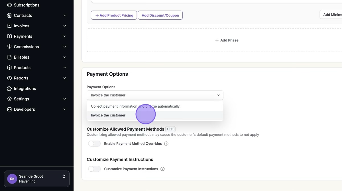This screenshot has width=342, height=191.
Task: Click the Commissions shield icon
Action: pos(9,47)
